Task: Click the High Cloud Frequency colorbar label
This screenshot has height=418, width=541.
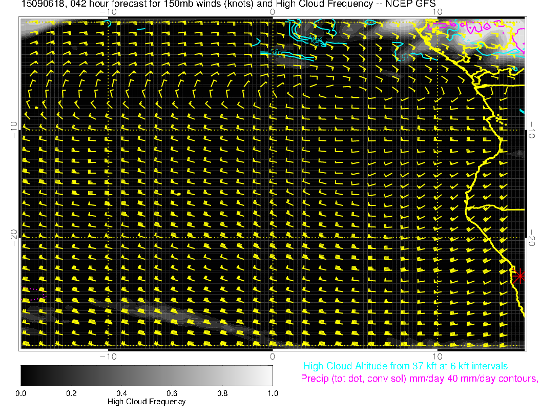Action: point(147,402)
